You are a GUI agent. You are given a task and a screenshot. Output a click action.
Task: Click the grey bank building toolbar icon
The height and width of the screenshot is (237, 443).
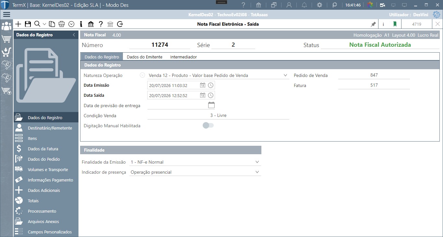tap(110, 24)
